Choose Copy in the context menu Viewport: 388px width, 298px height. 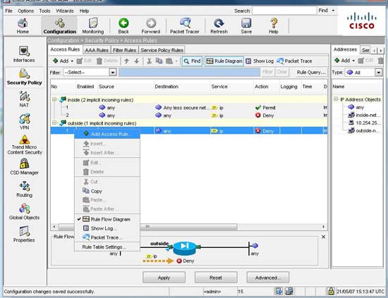(x=107, y=191)
